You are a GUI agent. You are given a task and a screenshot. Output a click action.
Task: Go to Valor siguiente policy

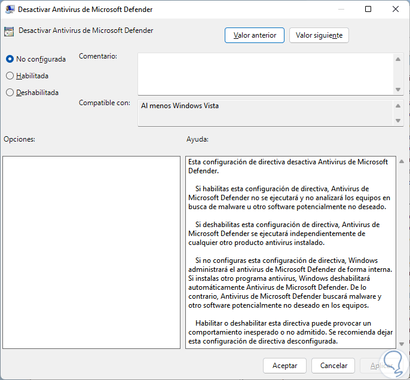tap(319, 35)
